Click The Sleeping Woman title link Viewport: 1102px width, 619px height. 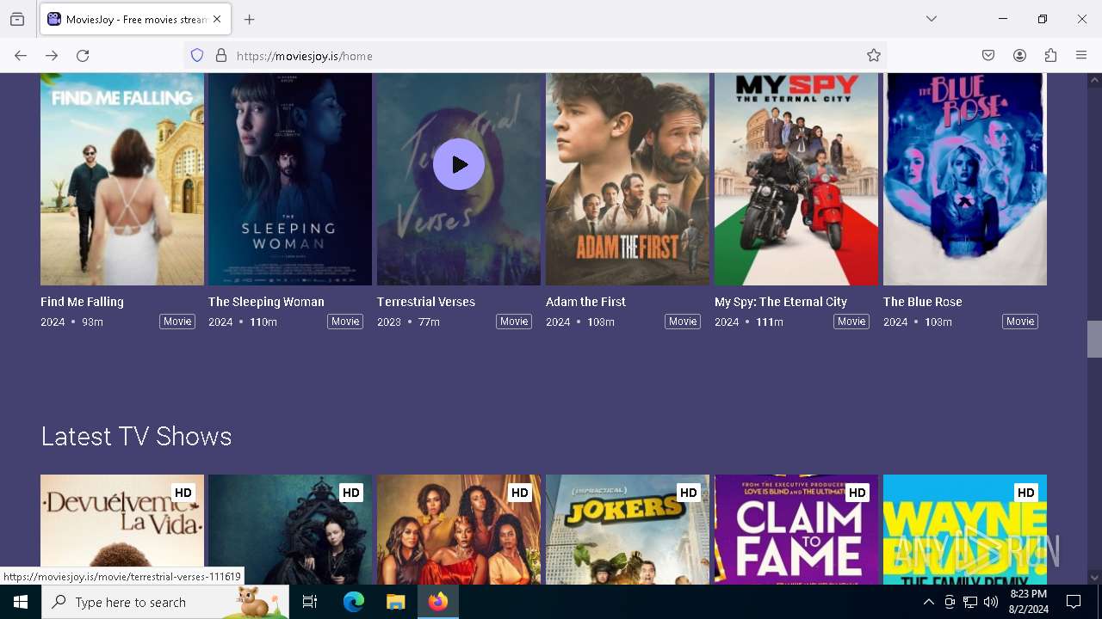coord(266,302)
